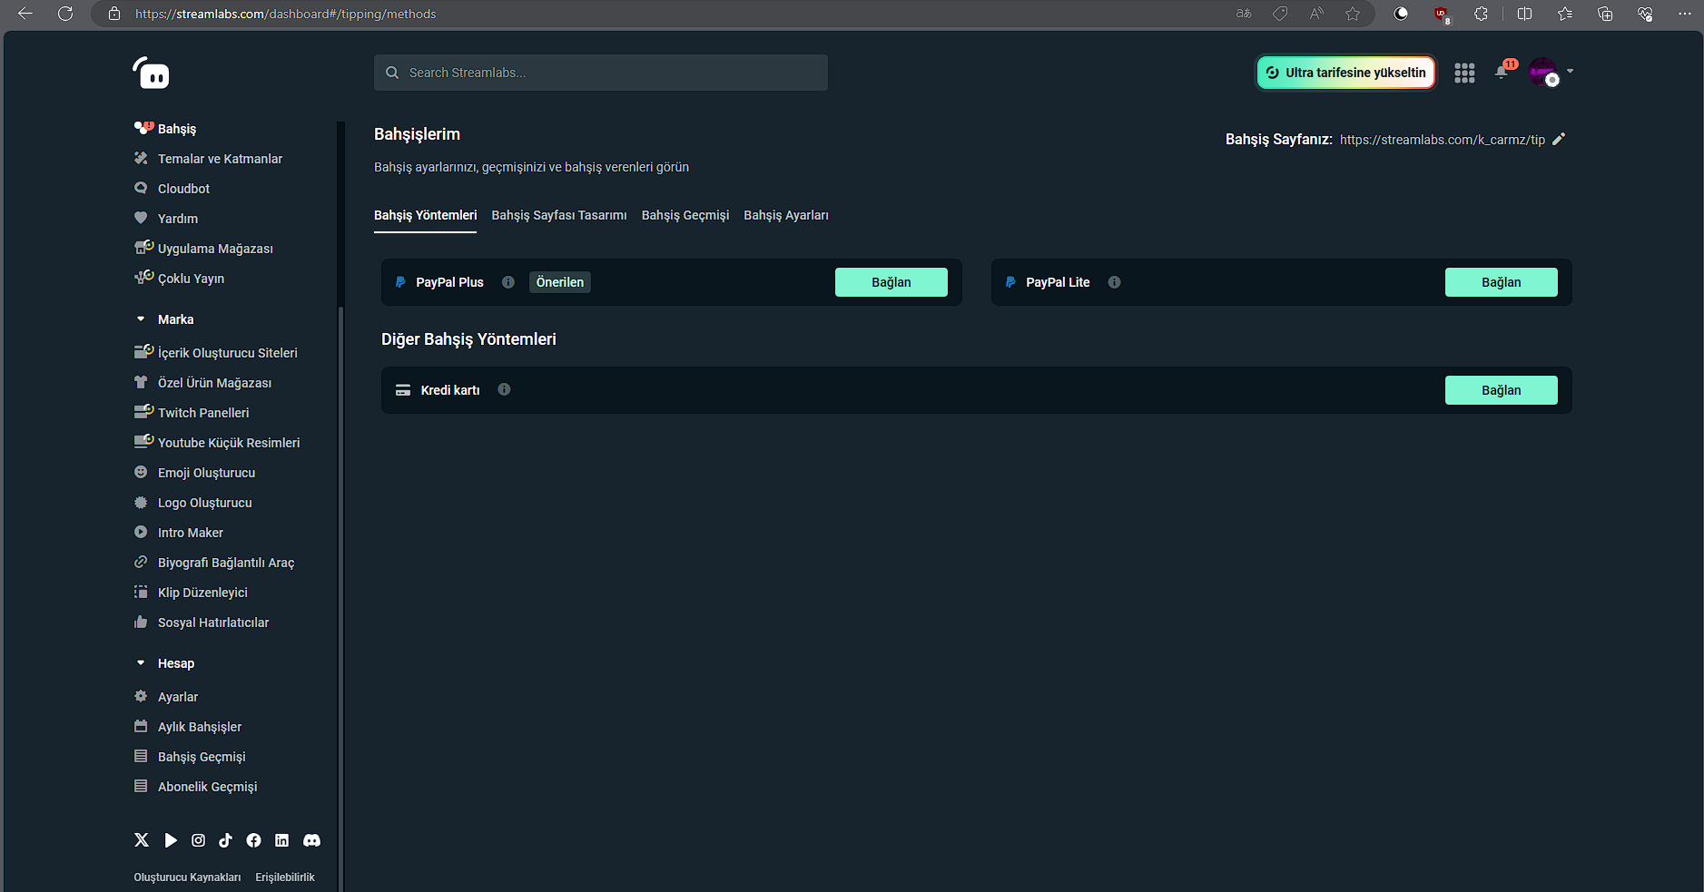The width and height of the screenshot is (1704, 892).
Task: Open Ayarlar under Hesap
Action: click(178, 697)
